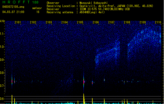
Task: Click the antenna value A504HB(yagi 4el)
Action: tap(92, 12)
